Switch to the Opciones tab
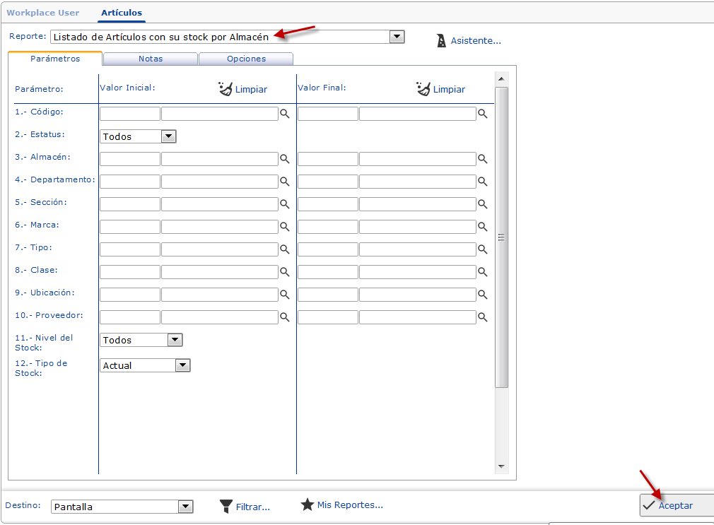 pyautogui.click(x=246, y=59)
